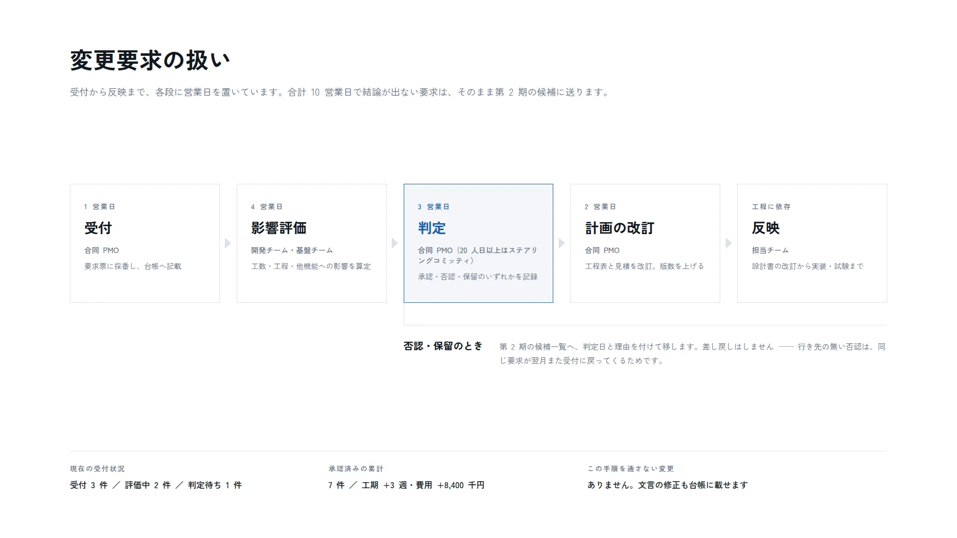Click 担当チーム in the 反映 card
Viewport: 957px width, 538px height.
pos(770,251)
